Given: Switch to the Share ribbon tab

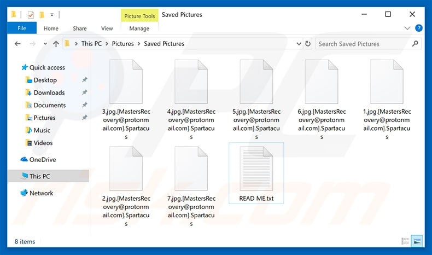Looking at the screenshot, I should click(x=80, y=28).
